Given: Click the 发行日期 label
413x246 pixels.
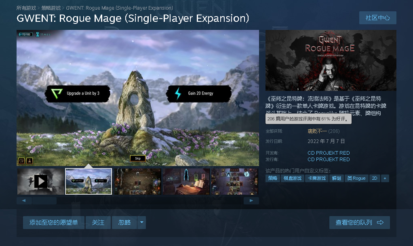Looking at the screenshot, I should (x=274, y=141).
